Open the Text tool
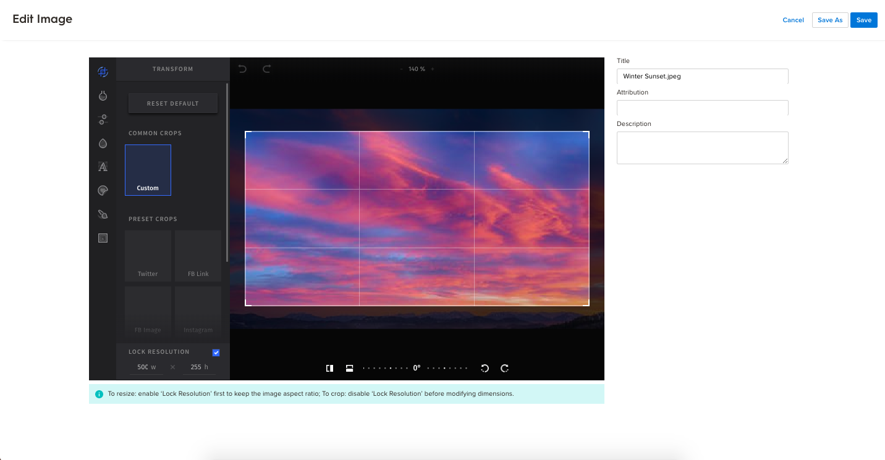The height and width of the screenshot is (460, 885). click(103, 167)
